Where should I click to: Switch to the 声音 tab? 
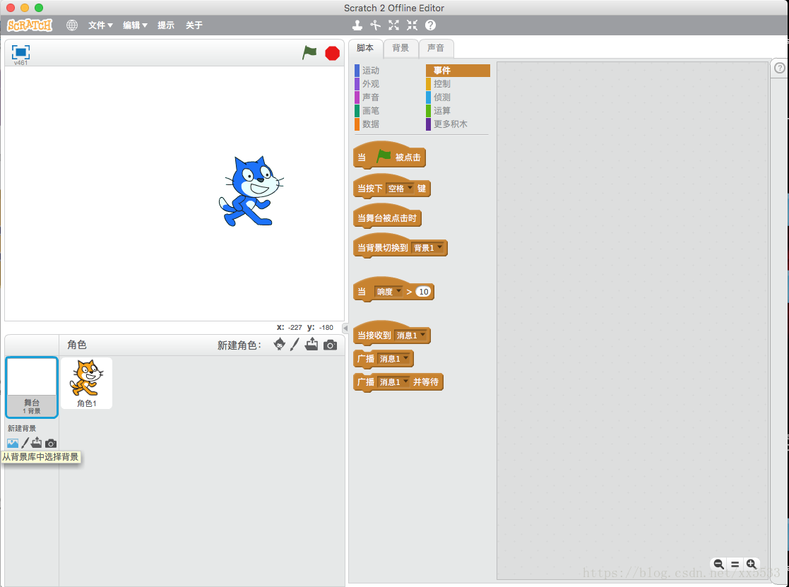click(x=436, y=48)
